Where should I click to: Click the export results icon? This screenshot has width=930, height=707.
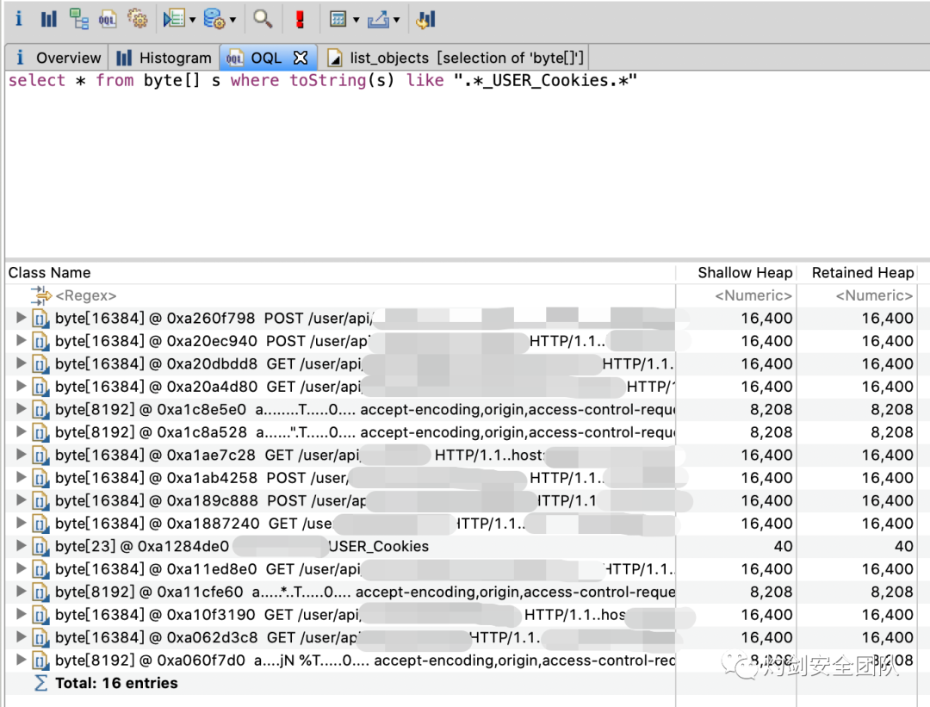tap(378, 20)
